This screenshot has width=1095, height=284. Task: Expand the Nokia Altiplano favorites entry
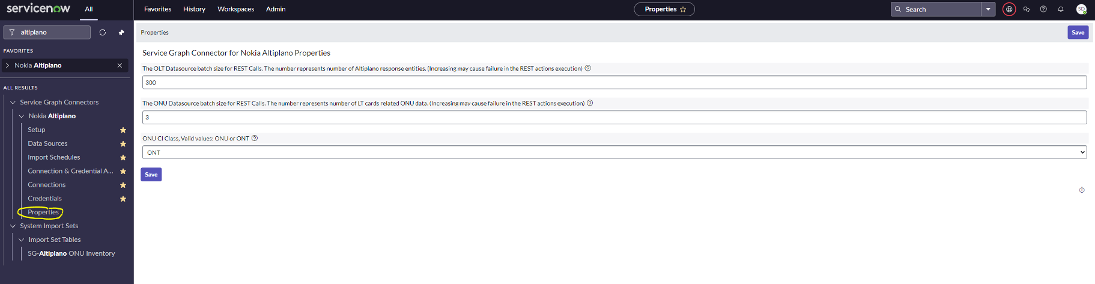(x=7, y=65)
